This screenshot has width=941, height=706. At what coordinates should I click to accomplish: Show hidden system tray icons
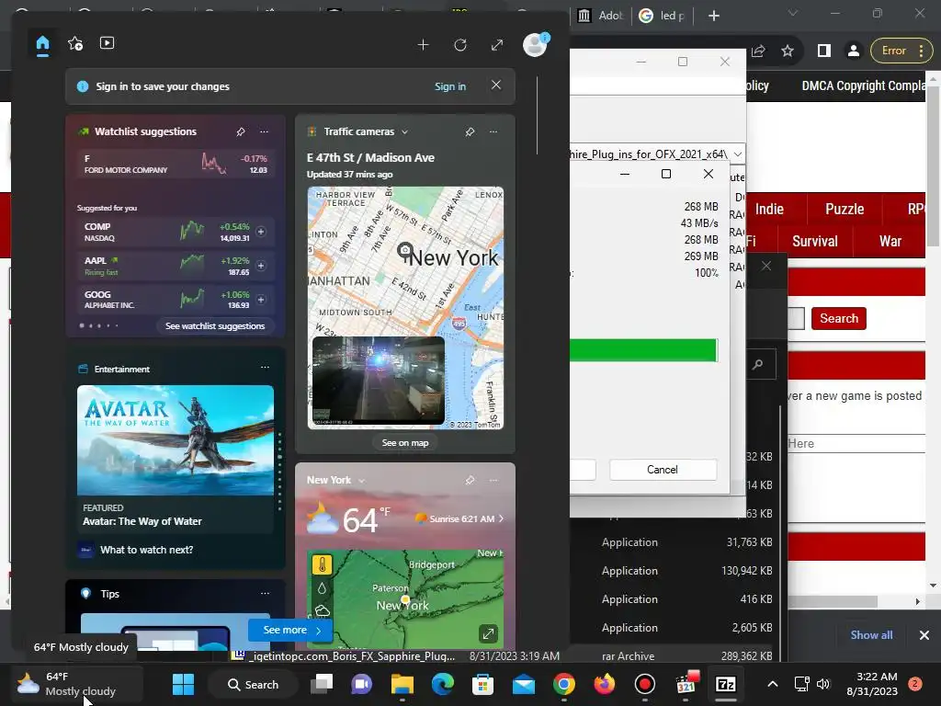[x=772, y=684]
